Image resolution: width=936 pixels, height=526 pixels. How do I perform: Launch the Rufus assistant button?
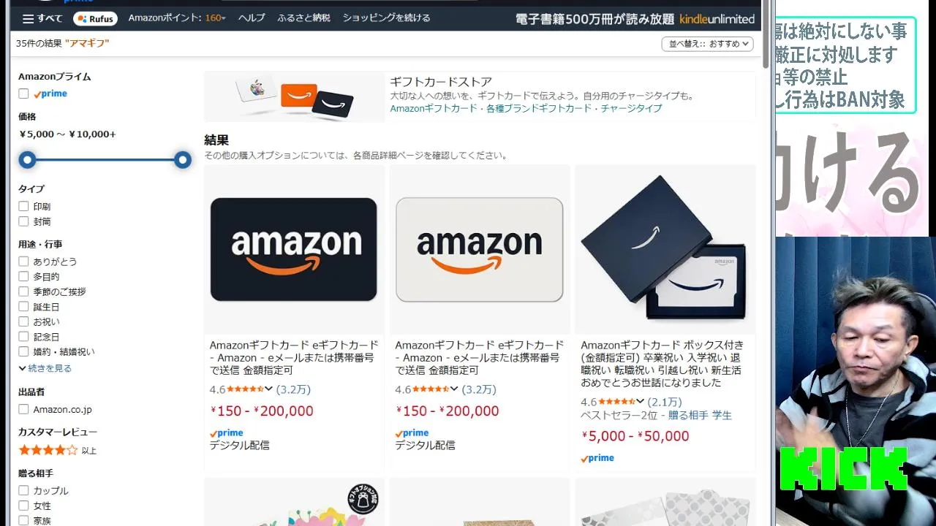tap(95, 18)
